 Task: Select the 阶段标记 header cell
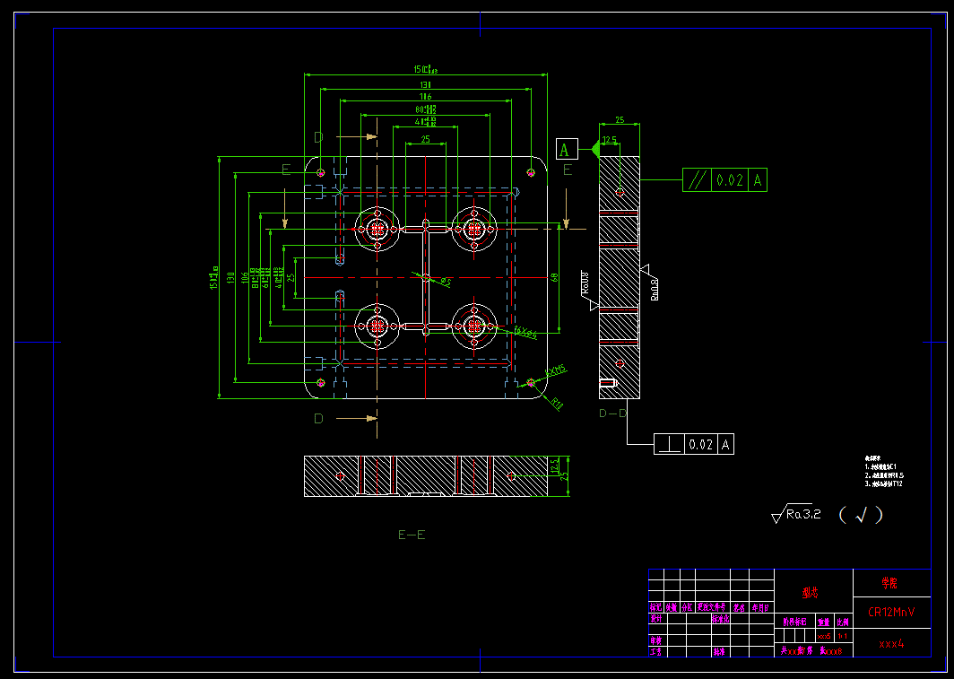coord(794,622)
